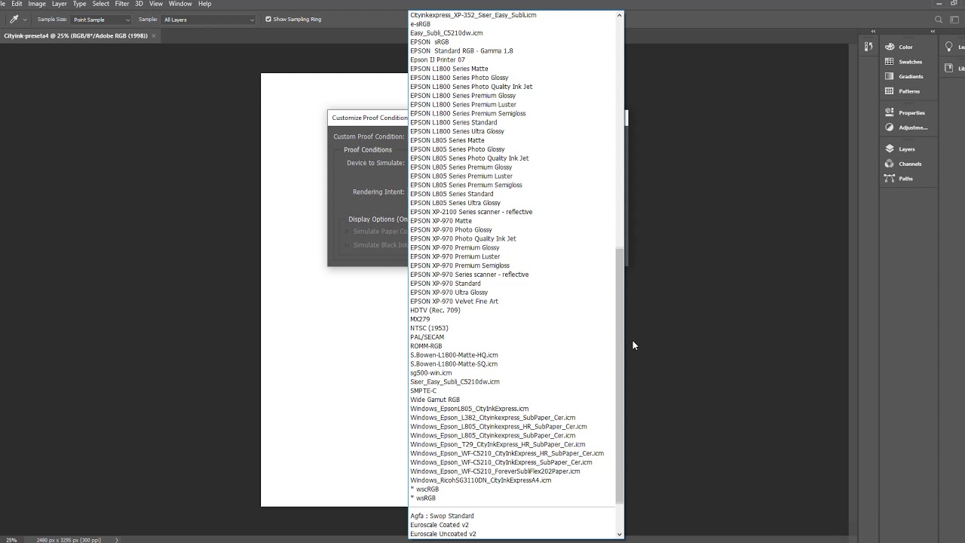
Task: Open the Channels panel
Action: tap(903, 164)
